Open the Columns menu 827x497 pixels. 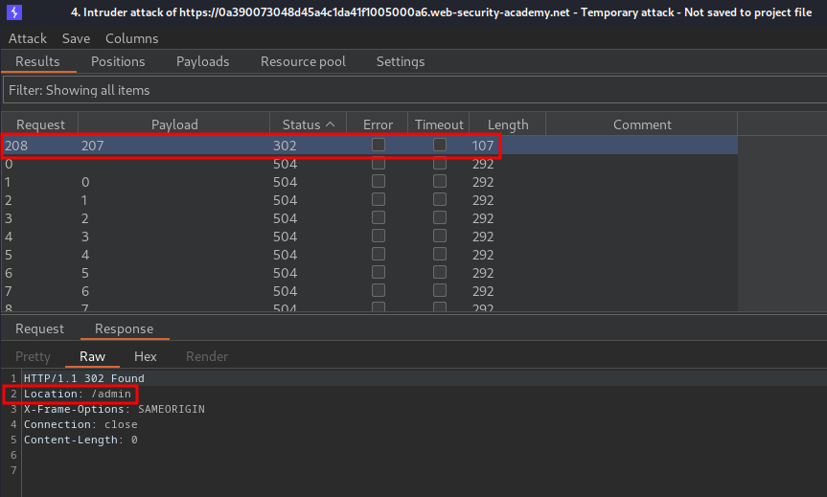click(132, 38)
